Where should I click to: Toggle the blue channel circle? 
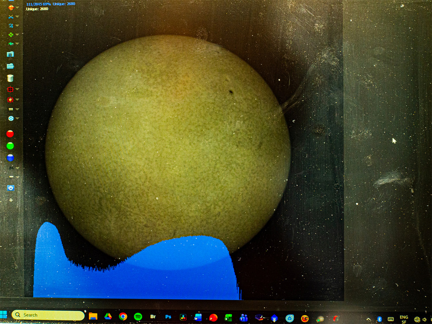[x=10, y=158]
